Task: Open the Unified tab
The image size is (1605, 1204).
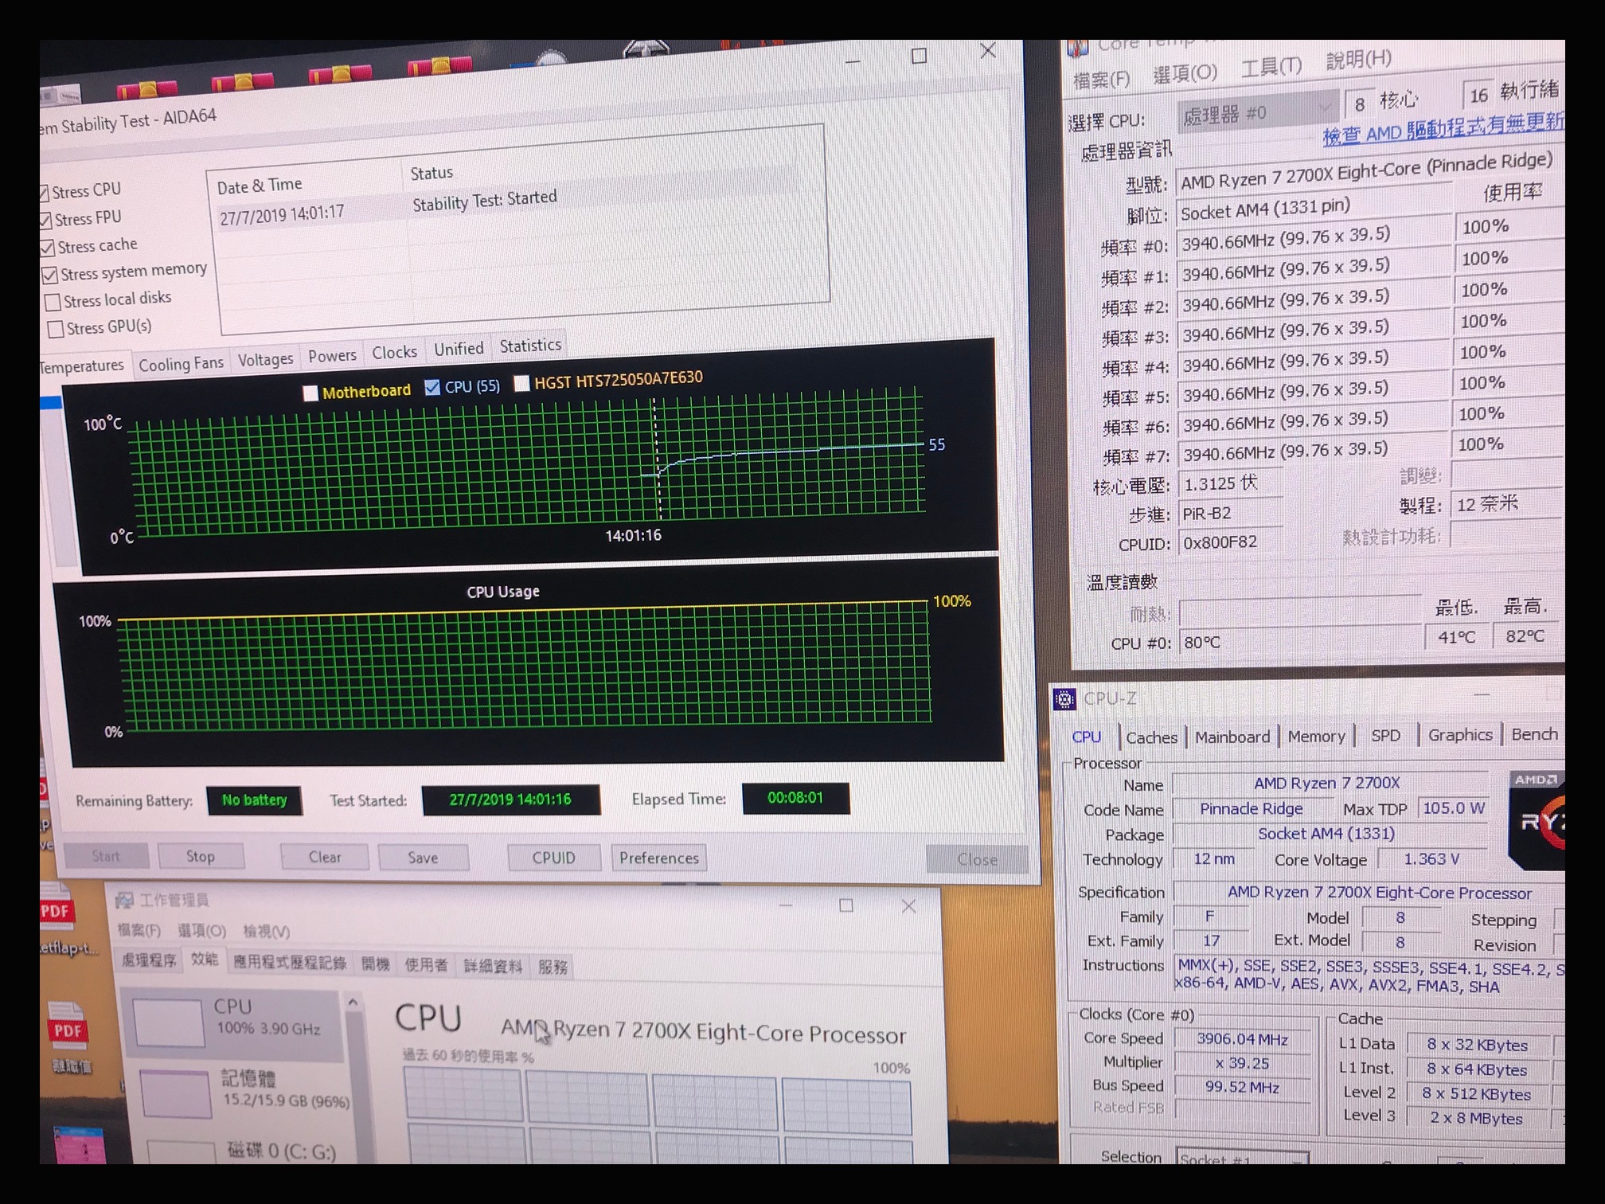Action: point(459,349)
